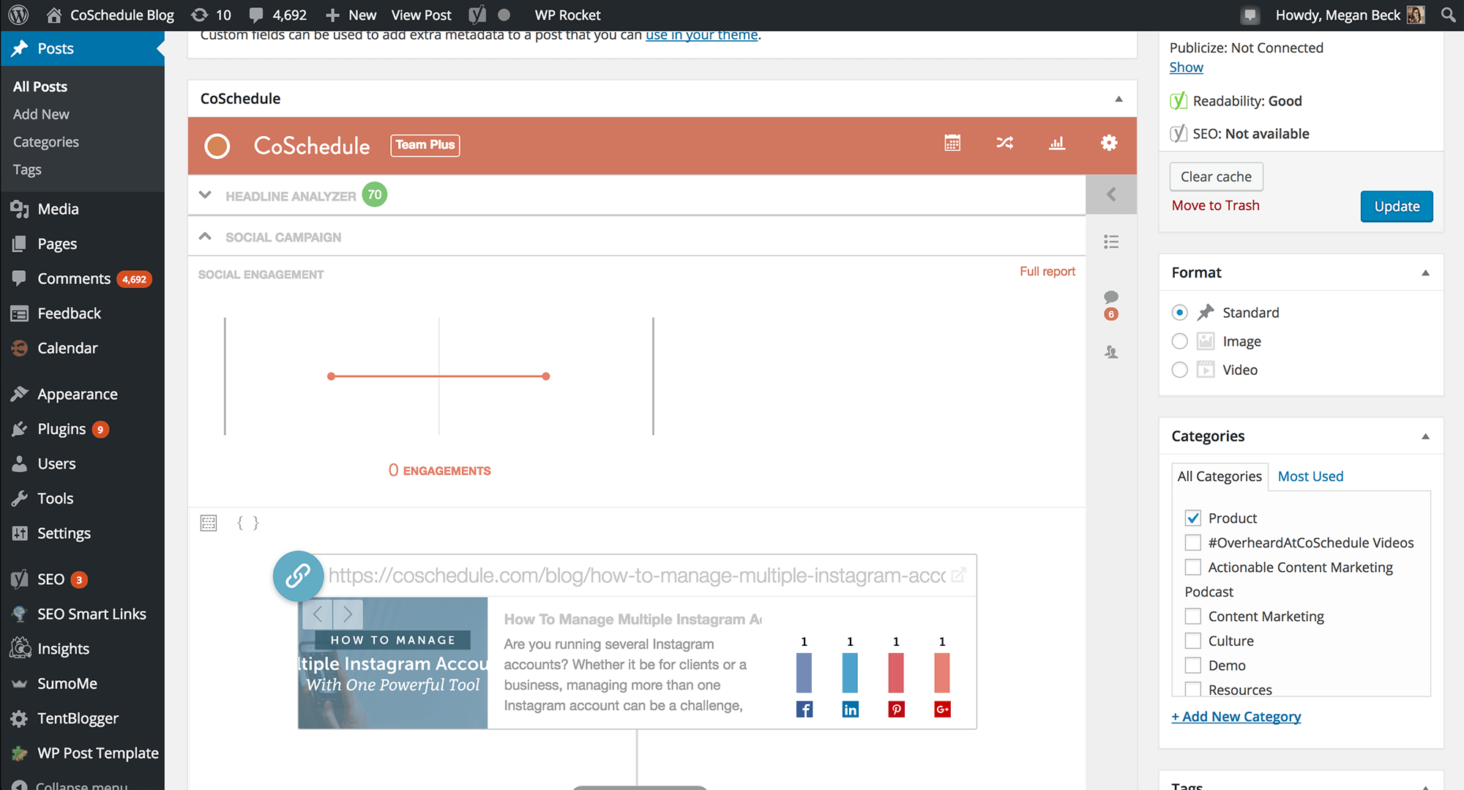The width and height of the screenshot is (1464, 790).
Task: Click the shuffle/requeue icon in CoSchedule header
Action: [x=1004, y=144]
